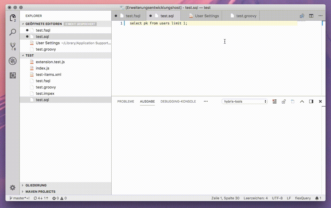
Task: Synchronize changes 4 down 1 up
Action: [x=41, y=198]
